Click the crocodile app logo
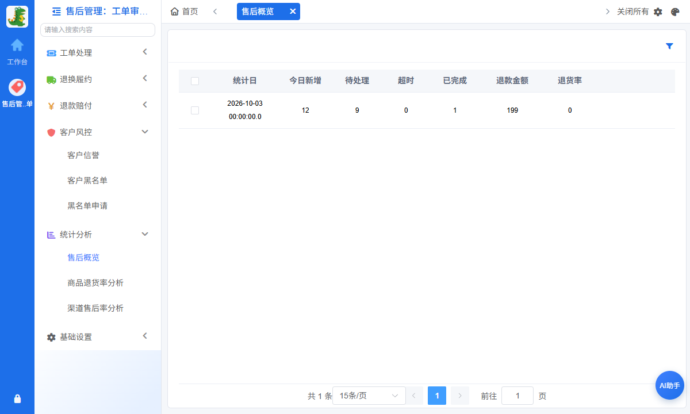Screen dimensions: 690x414 17,17
